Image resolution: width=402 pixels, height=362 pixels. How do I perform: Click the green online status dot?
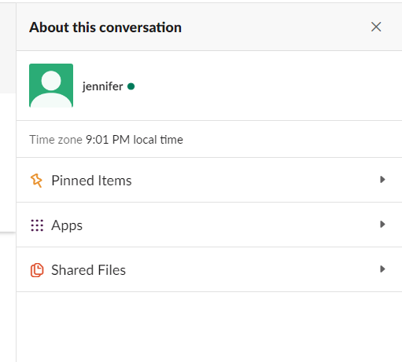point(131,86)
